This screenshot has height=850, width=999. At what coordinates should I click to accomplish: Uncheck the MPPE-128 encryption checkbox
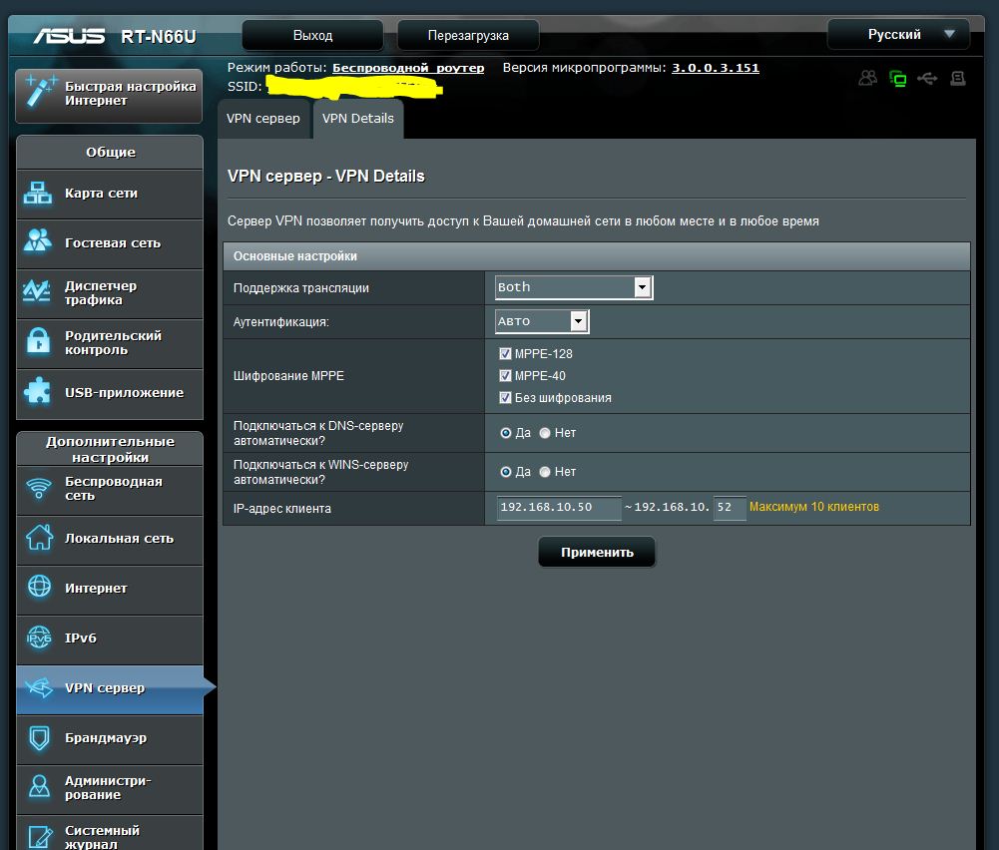[505, 354]
